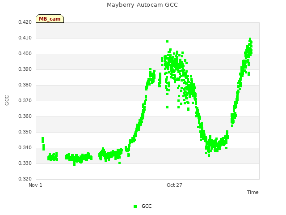Viewport: 286px width, 215px height.
Task: Click the GCC legend label
Action: [x=147, y=206]
